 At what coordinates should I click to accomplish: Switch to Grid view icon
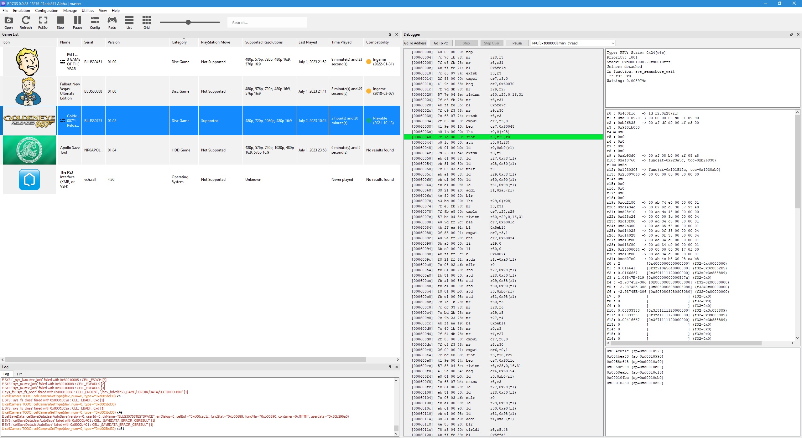click(x=146, y=22)
